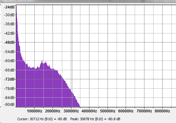Viewport: 176px width, 123px height.
Task: Click the -84dB axis label
Action: [x=9, y=97]
